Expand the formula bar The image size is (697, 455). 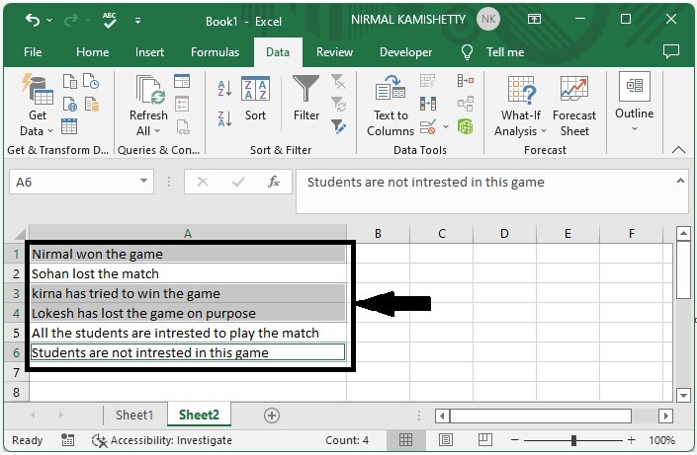680,181
